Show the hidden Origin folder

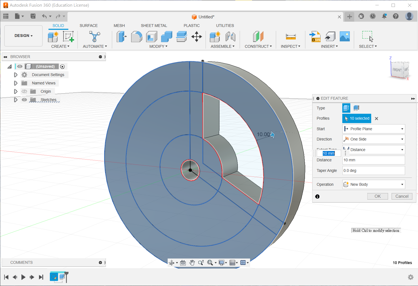click(x=25, y=91)
